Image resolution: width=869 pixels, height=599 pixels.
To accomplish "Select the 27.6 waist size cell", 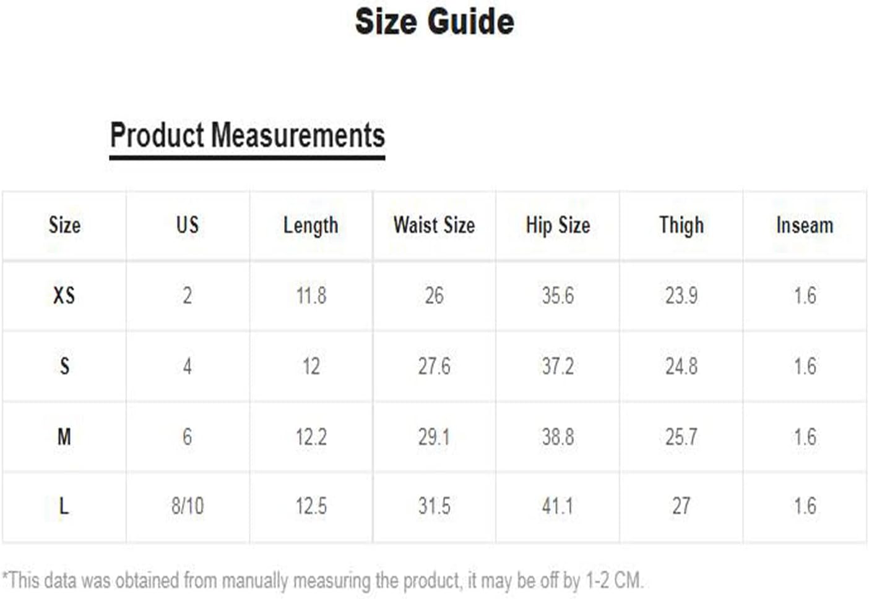I will 434,366.
